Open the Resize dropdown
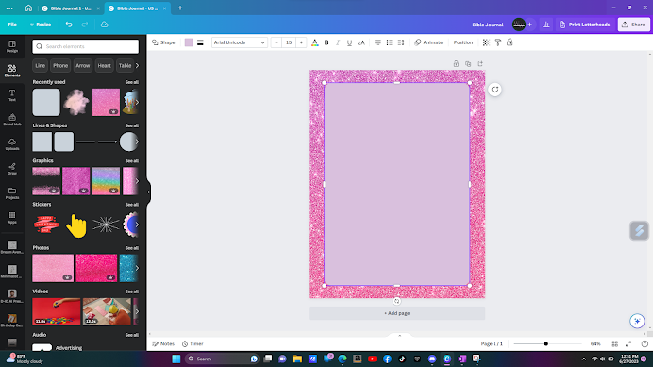The width and height of the screenshot is (653, 367). (41, 25)
